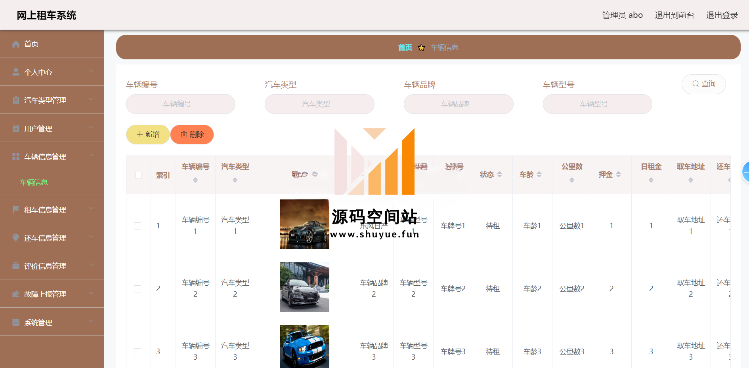Expand the 个人中心 menu chevron

point(92,71)
